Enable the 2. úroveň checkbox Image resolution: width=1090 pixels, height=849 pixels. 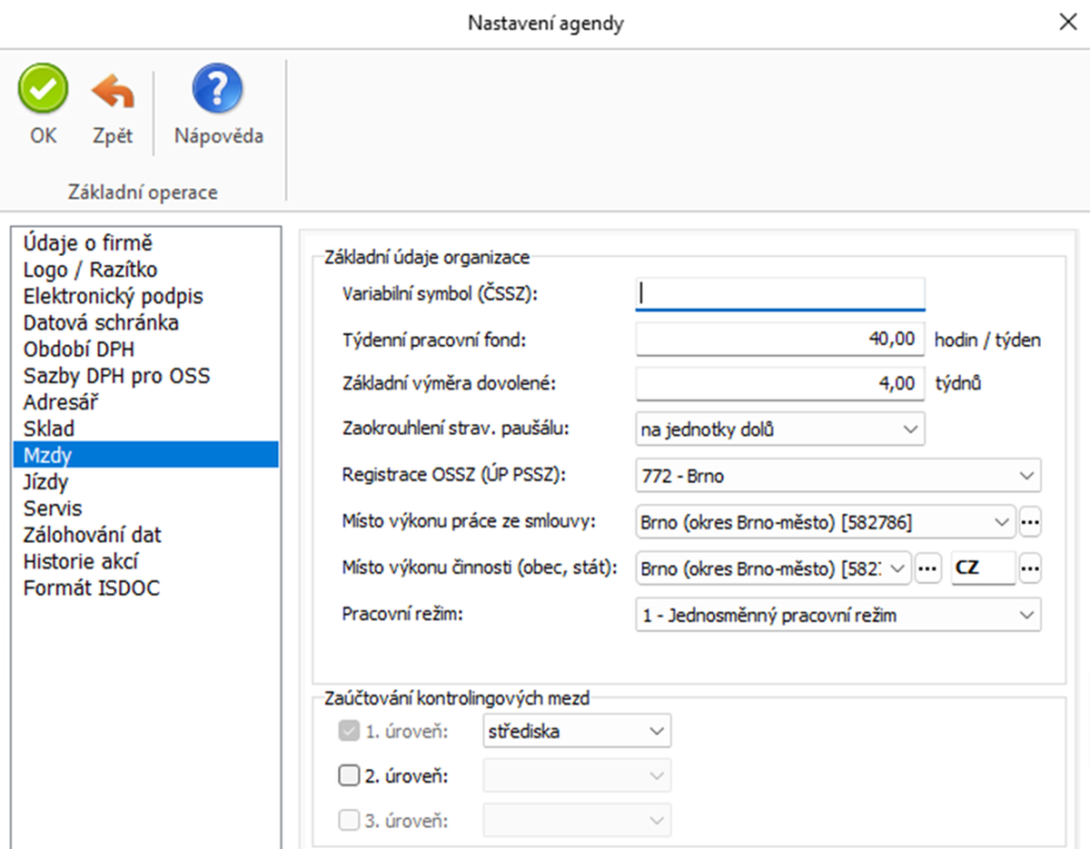tap(349, 776)
